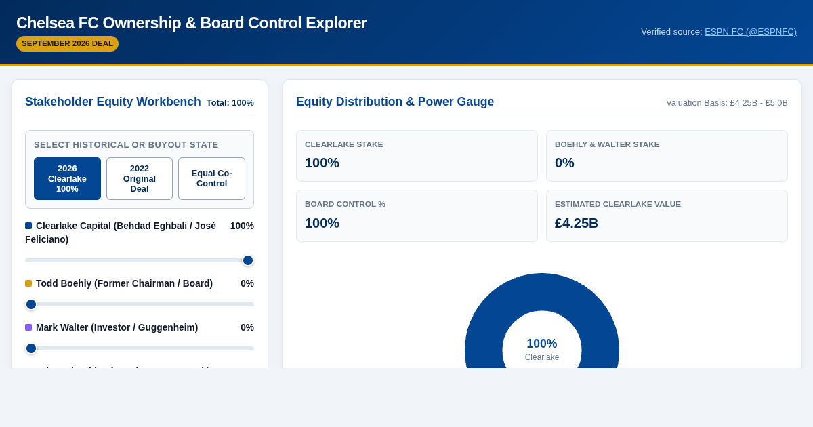Click the Total: 100% text

230,103
